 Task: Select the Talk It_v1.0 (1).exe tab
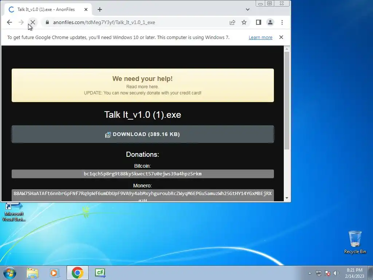[x=48, y=9]
